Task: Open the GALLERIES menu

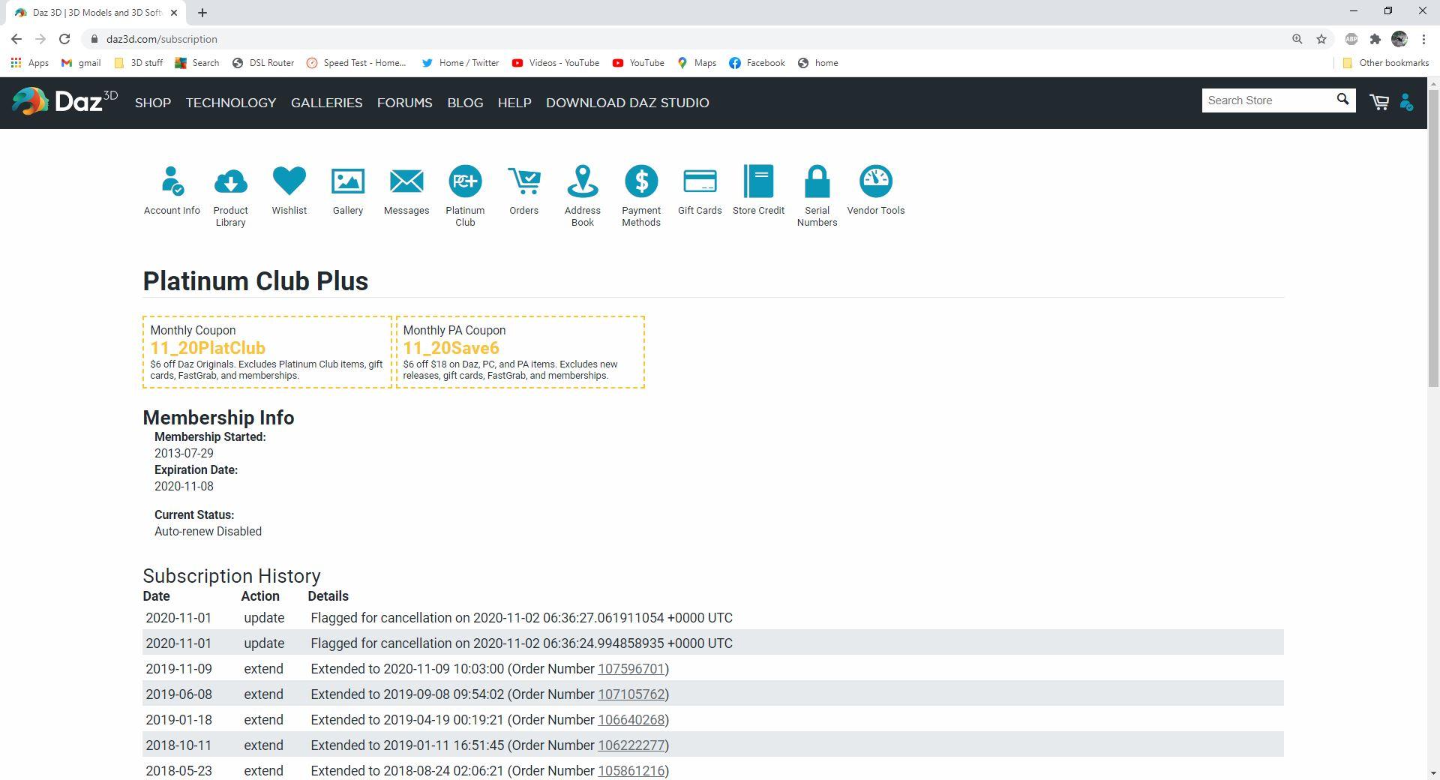Action: pos(326,103)
